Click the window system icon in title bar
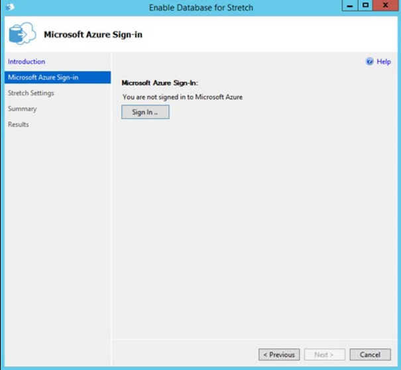 pyautogui.click(x=10, y=7)
